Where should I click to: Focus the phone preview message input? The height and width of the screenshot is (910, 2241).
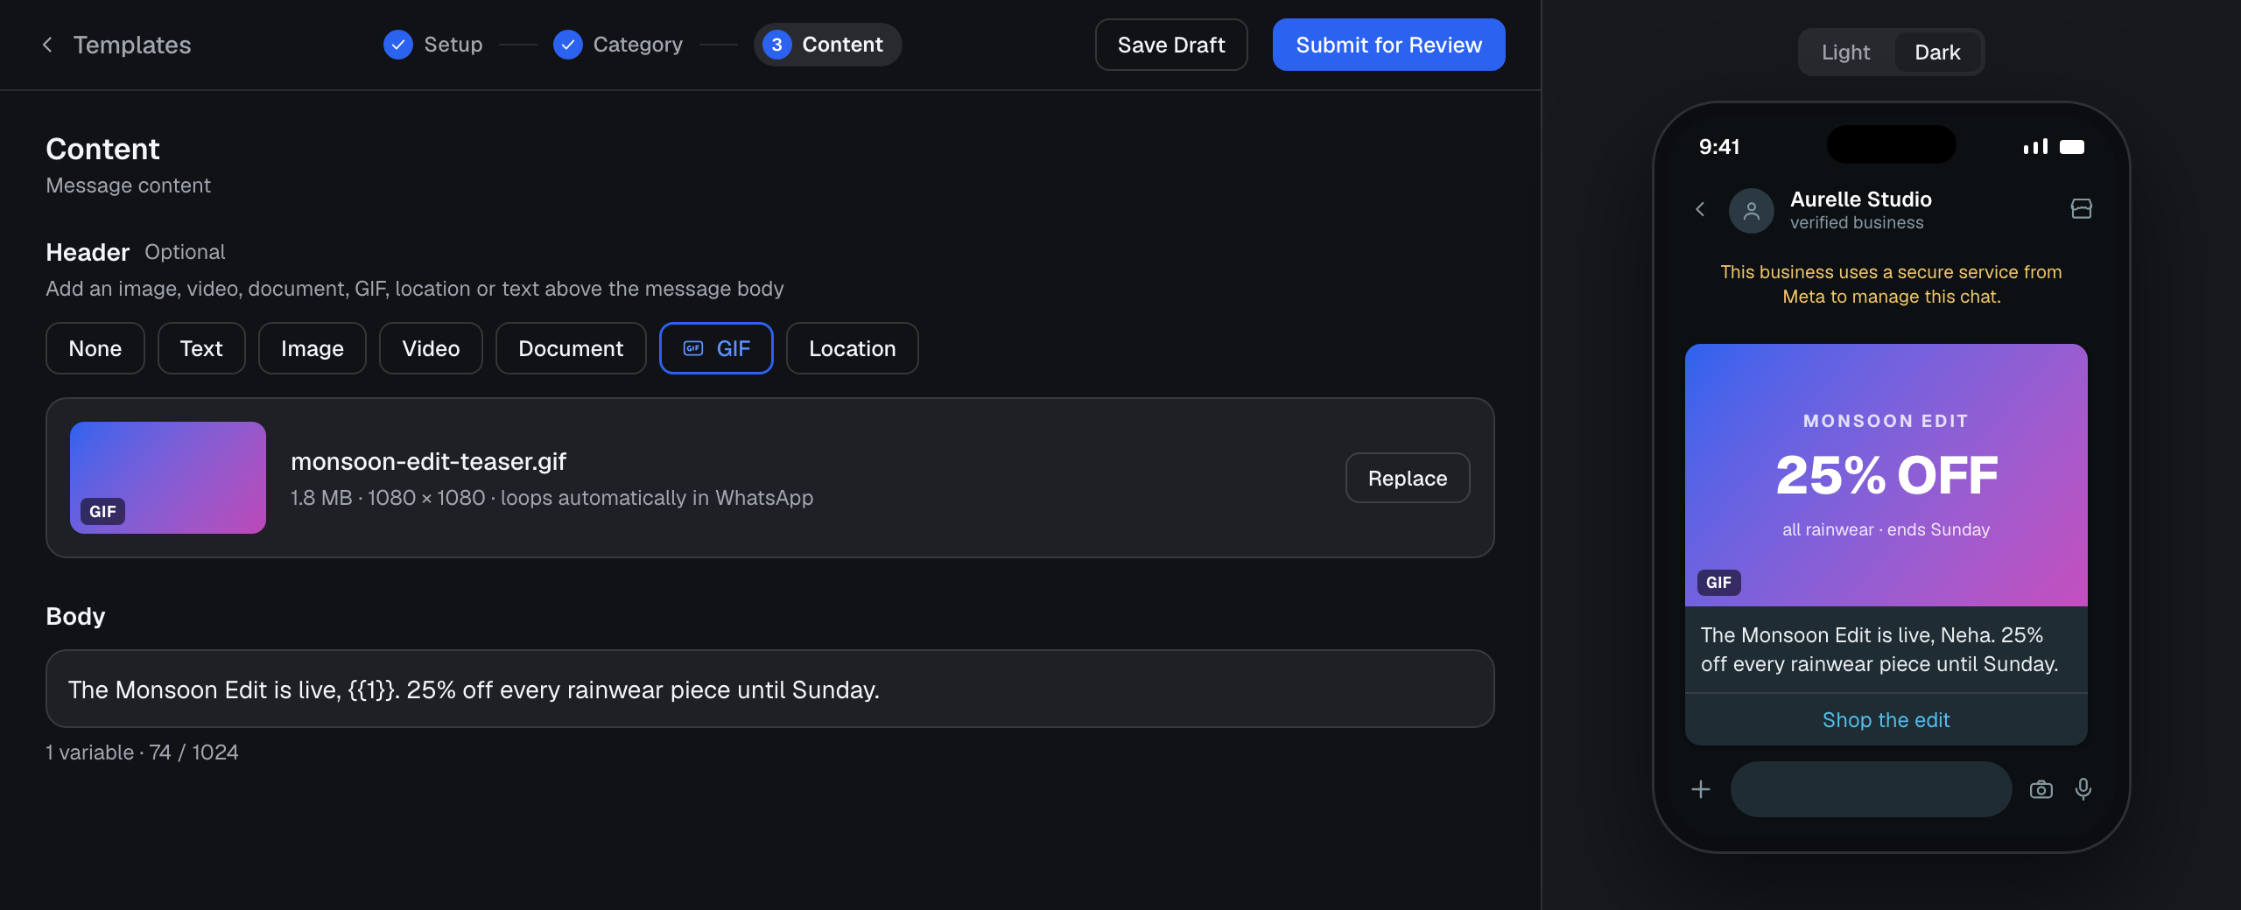click(x=1872, y=789)
